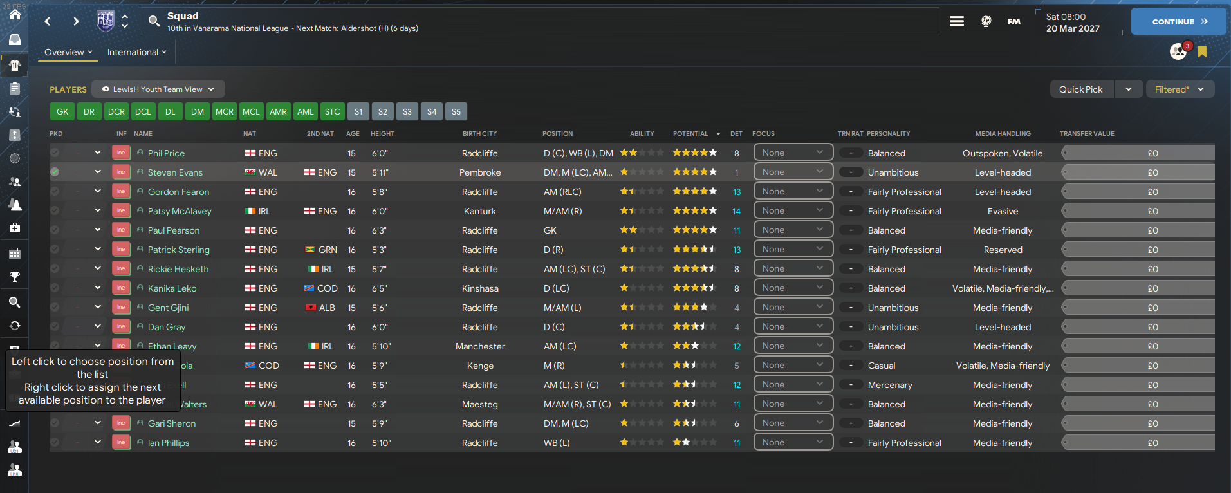Open Phil Price's training focus dropdown
Viewport: 1231px width, 493px height.
point(793,153)
